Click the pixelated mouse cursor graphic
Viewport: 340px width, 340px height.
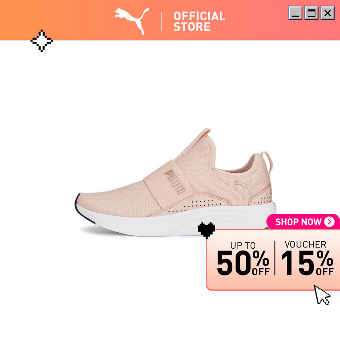322,295
